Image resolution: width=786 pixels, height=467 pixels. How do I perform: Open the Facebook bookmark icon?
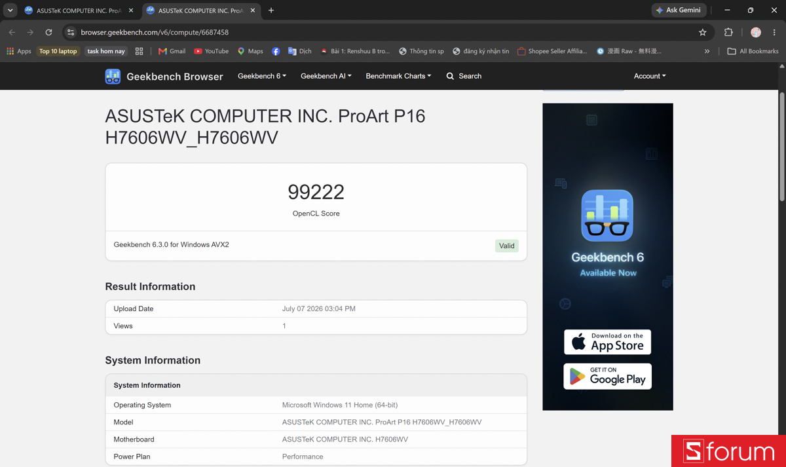[x=276, y=51]
